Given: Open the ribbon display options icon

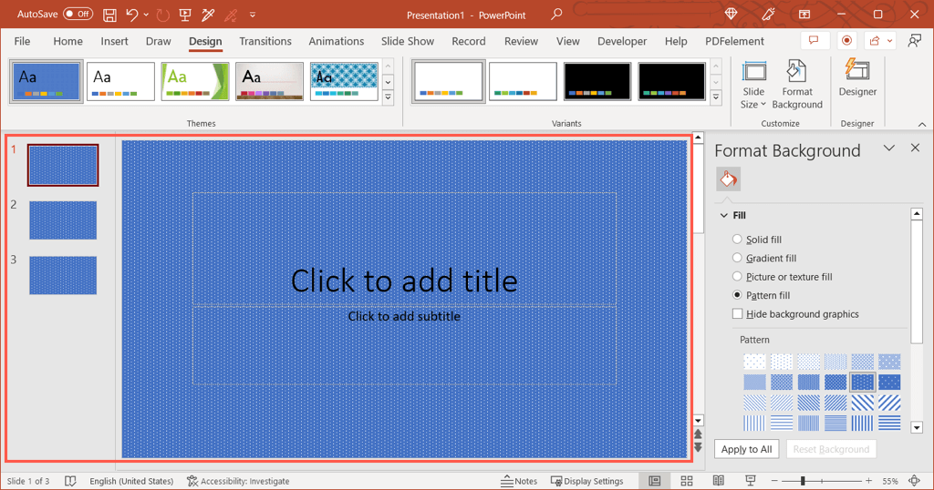Looking at the screenshot, I should [x=804, y=15].
